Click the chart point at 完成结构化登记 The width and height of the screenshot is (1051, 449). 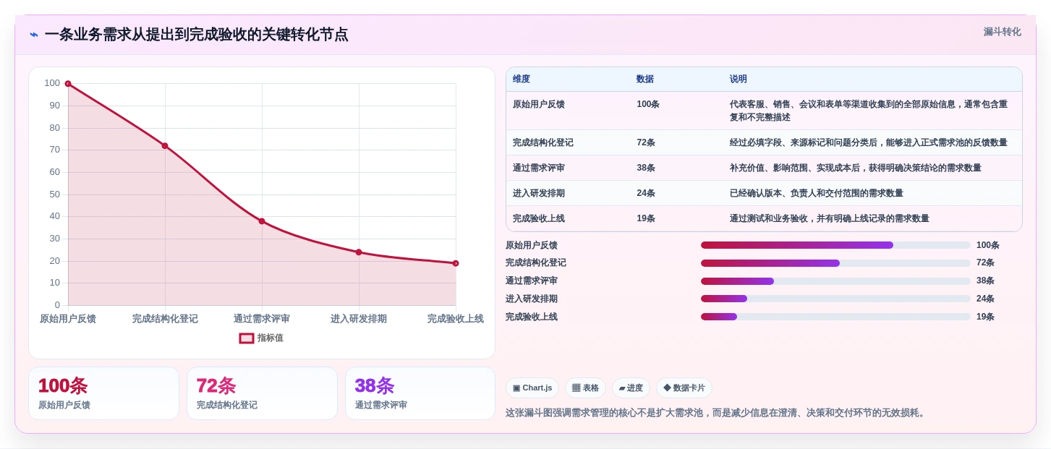tap(165, 146)
